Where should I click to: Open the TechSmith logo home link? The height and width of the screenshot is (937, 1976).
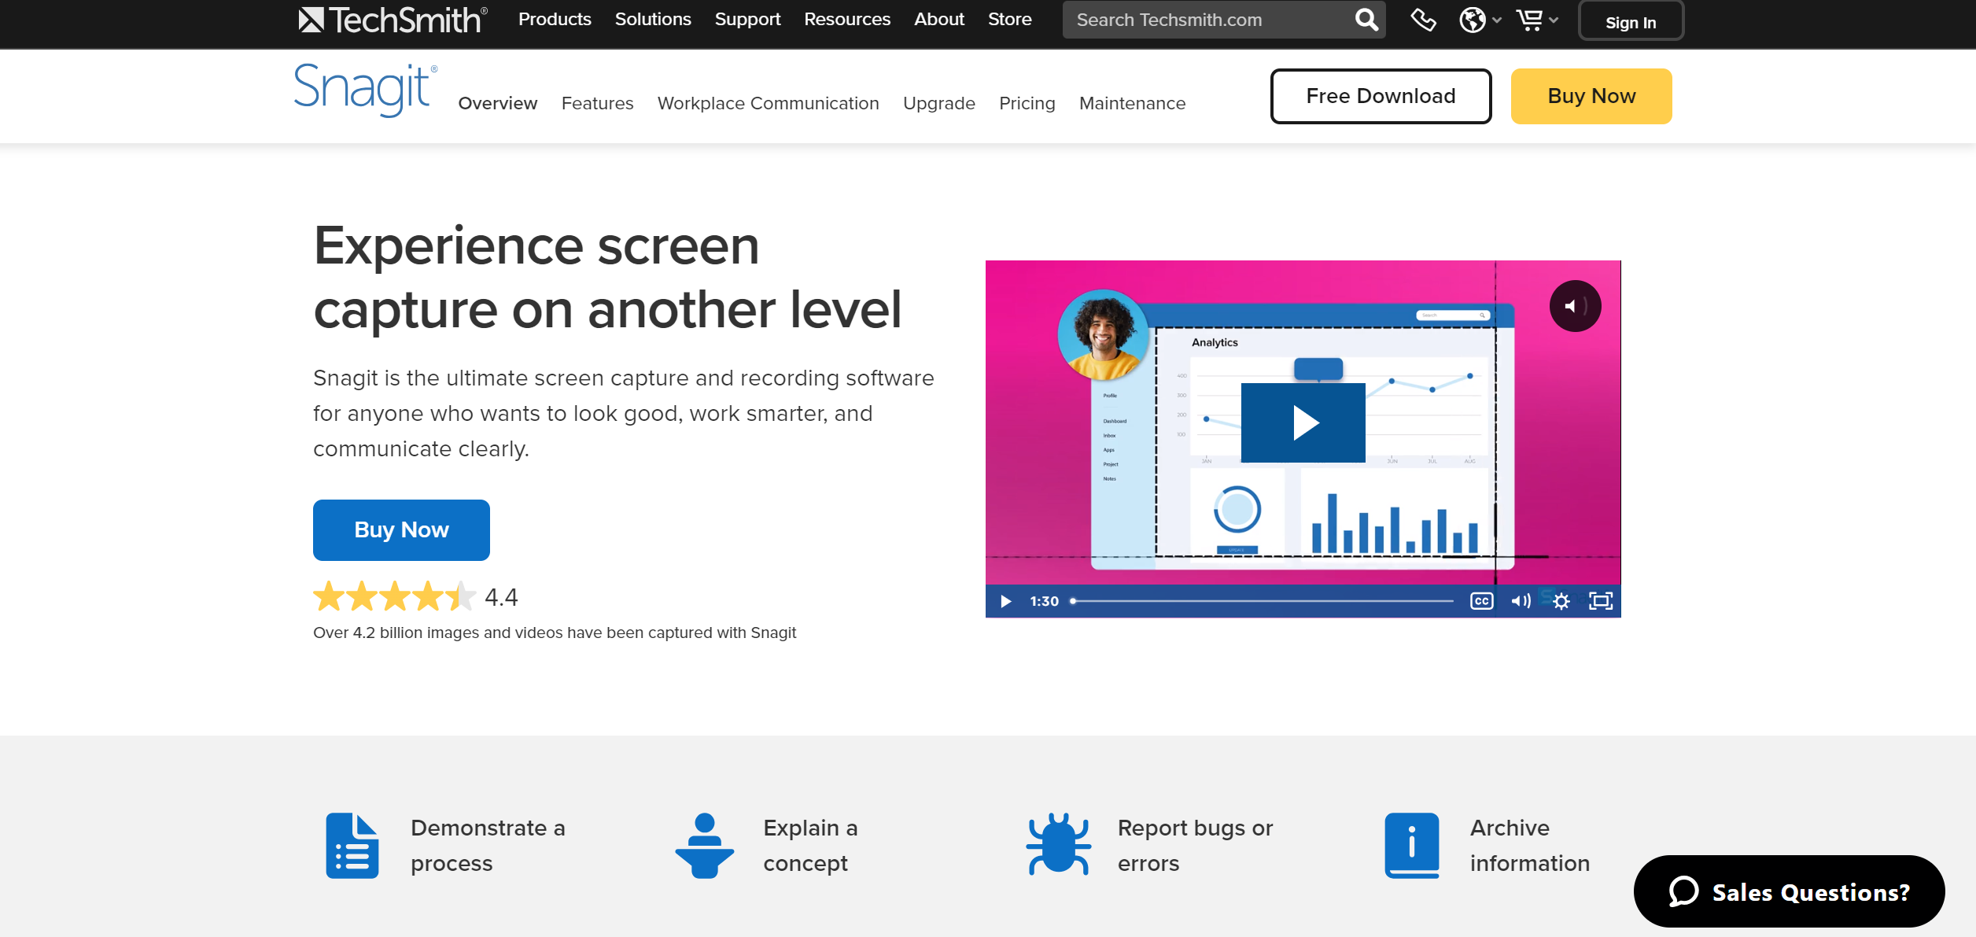click(393, 20)
